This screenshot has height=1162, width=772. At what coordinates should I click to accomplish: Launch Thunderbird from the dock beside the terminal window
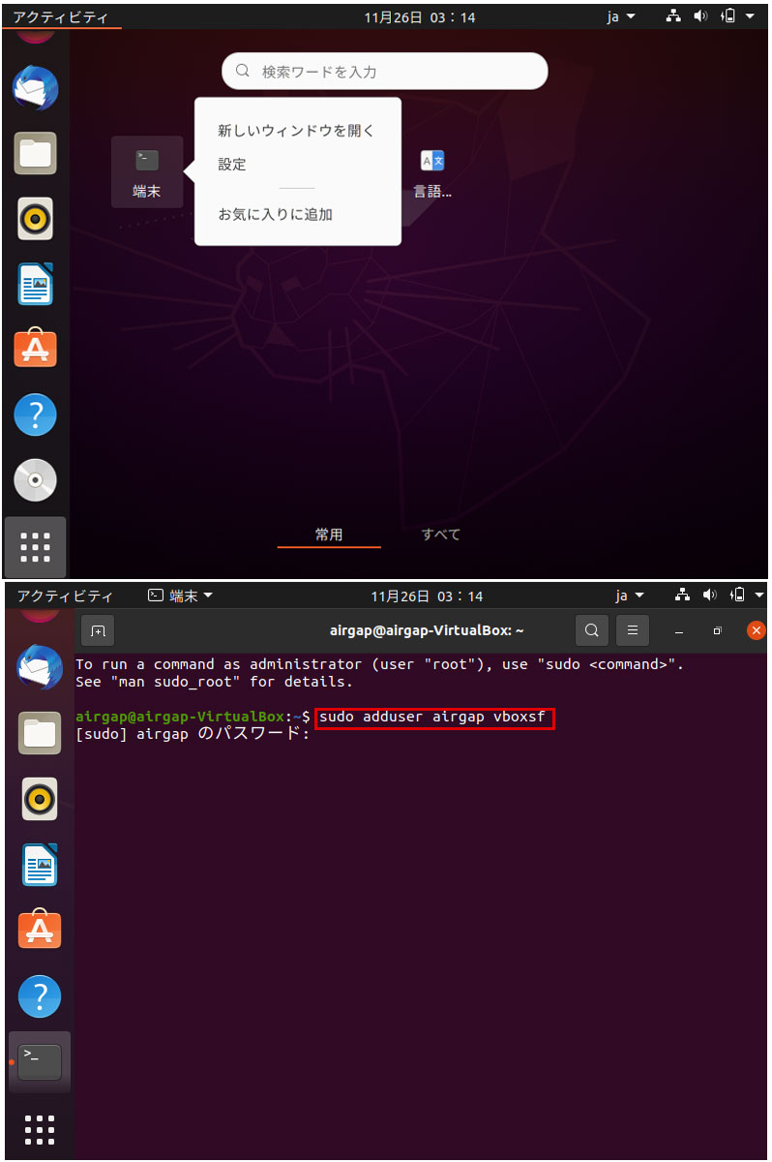(x=40, y=669)
